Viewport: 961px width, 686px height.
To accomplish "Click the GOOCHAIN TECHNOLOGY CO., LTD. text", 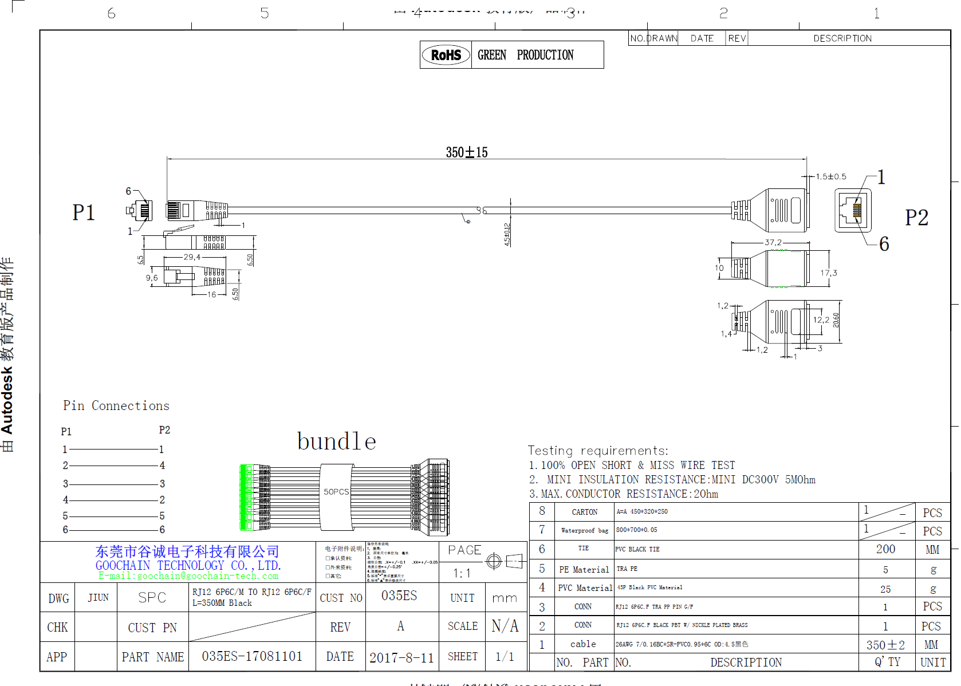I will pyautogui.click(x=188, y=565).
